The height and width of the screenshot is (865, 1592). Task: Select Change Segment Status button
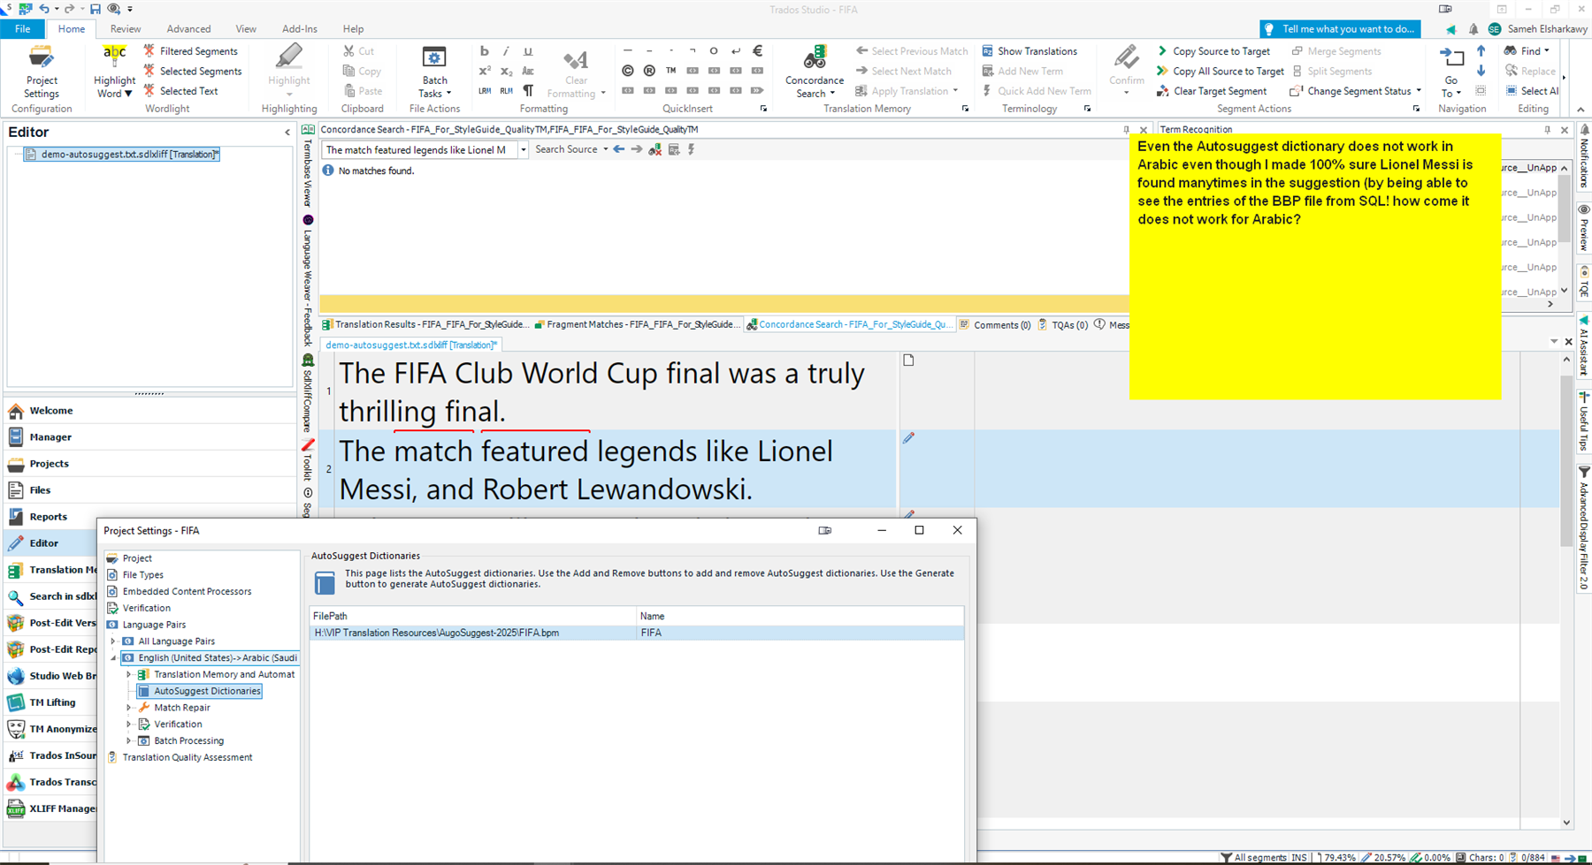point(1357,91)
